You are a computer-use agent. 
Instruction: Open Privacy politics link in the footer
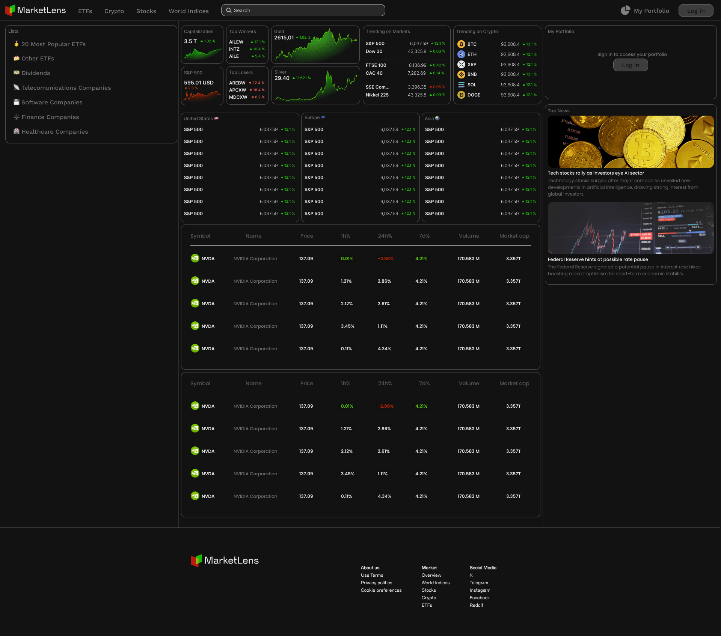tap(376, 583)
